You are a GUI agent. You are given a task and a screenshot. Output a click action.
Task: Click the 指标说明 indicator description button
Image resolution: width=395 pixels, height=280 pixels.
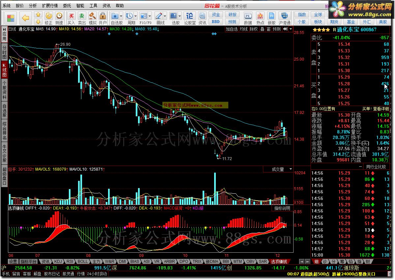click(x=282, y=208)
